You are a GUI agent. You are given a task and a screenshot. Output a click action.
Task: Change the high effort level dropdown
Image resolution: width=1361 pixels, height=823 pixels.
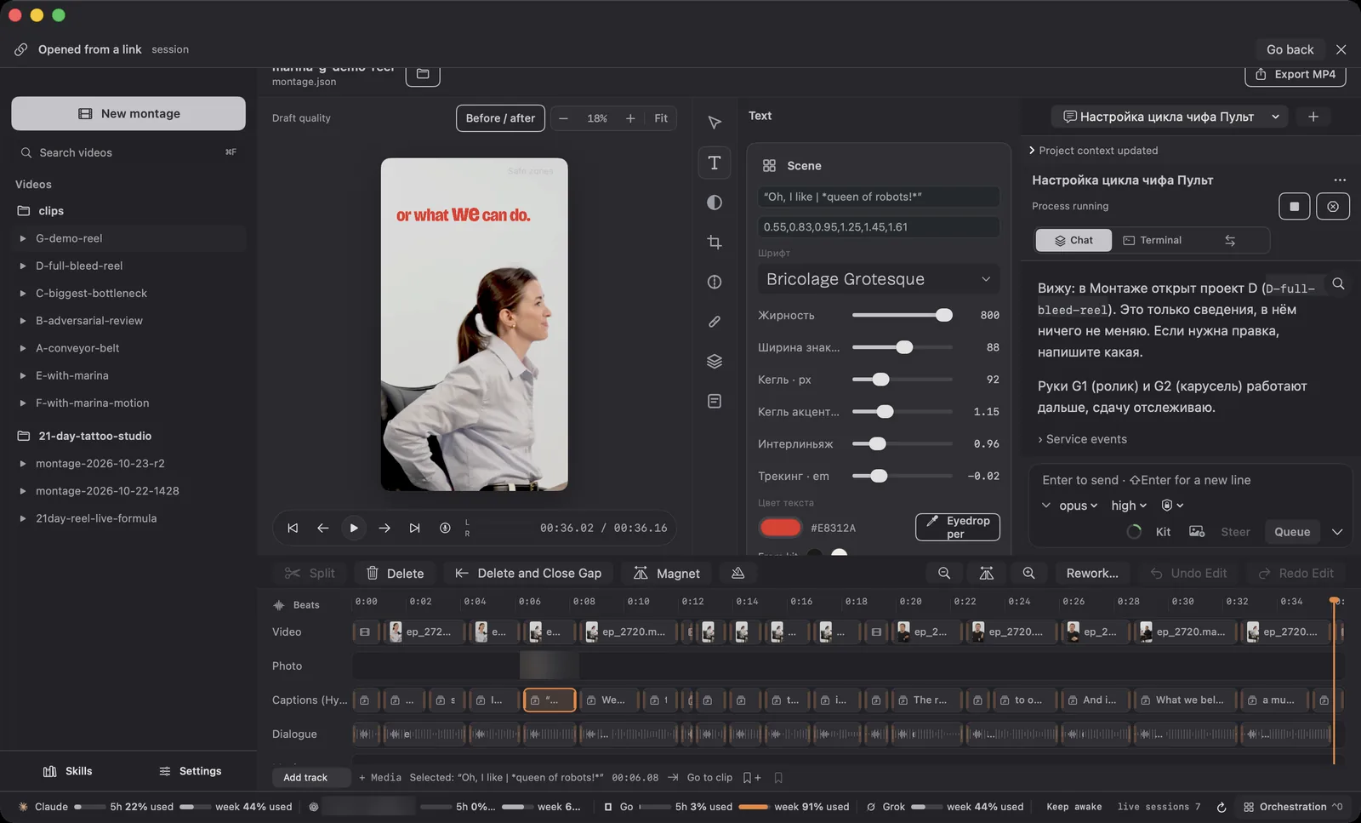tap(1129, 506)
